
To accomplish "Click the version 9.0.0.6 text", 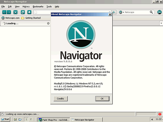I will coord(63,62).
